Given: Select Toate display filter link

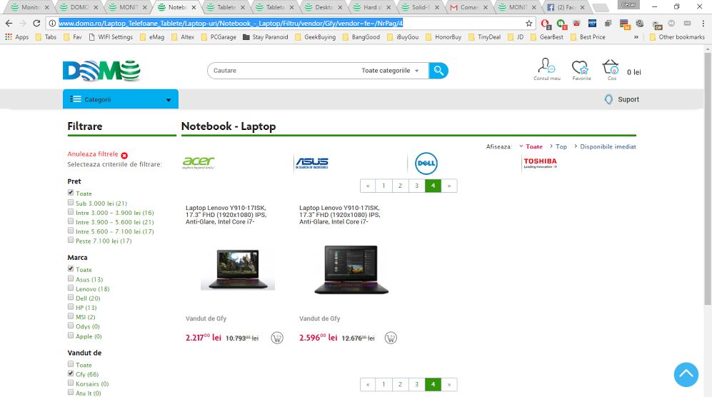Looking at the screenshot, I should pos(534,146).
